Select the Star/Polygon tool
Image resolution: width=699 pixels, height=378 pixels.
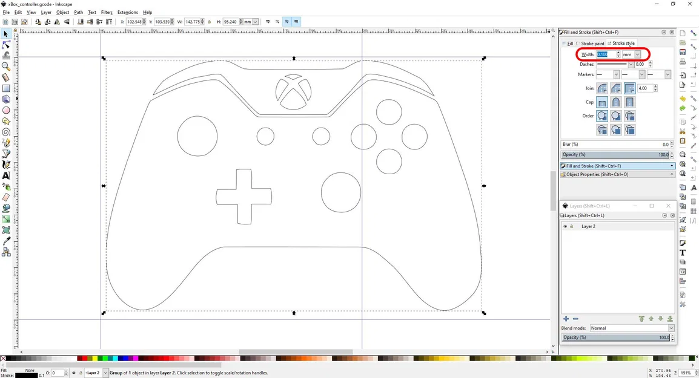pyautogui.click(x=6, y=120)
